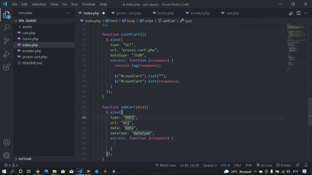Open Microsoft Store from the taskbar
This screenshot has width=312, height=175.
click(x=63, y=172)
